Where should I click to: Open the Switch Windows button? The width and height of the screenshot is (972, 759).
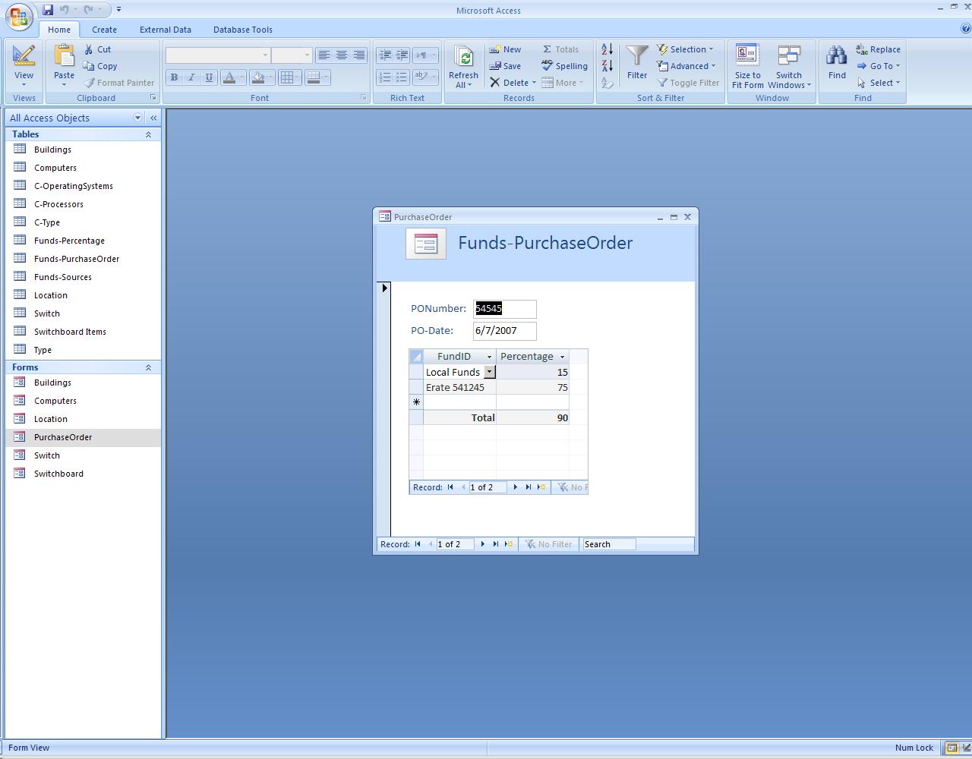pyautogui.click(x=789, y=66)
